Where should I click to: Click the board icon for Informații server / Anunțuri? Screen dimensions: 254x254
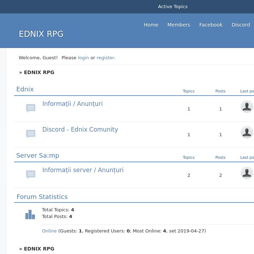[31, 174]
